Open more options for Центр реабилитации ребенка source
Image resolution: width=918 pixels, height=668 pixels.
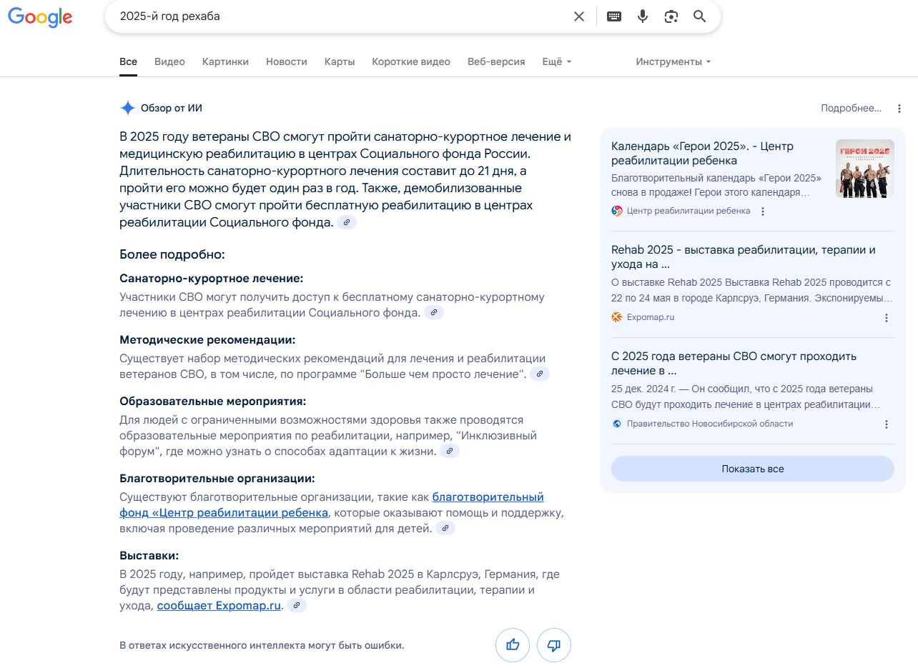[x=763, y=211]
